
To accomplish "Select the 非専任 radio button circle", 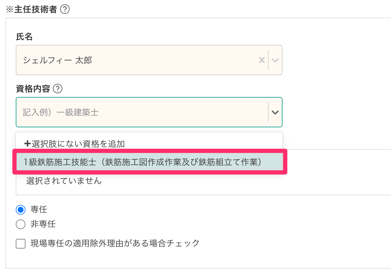I will (x=21, y=224).
